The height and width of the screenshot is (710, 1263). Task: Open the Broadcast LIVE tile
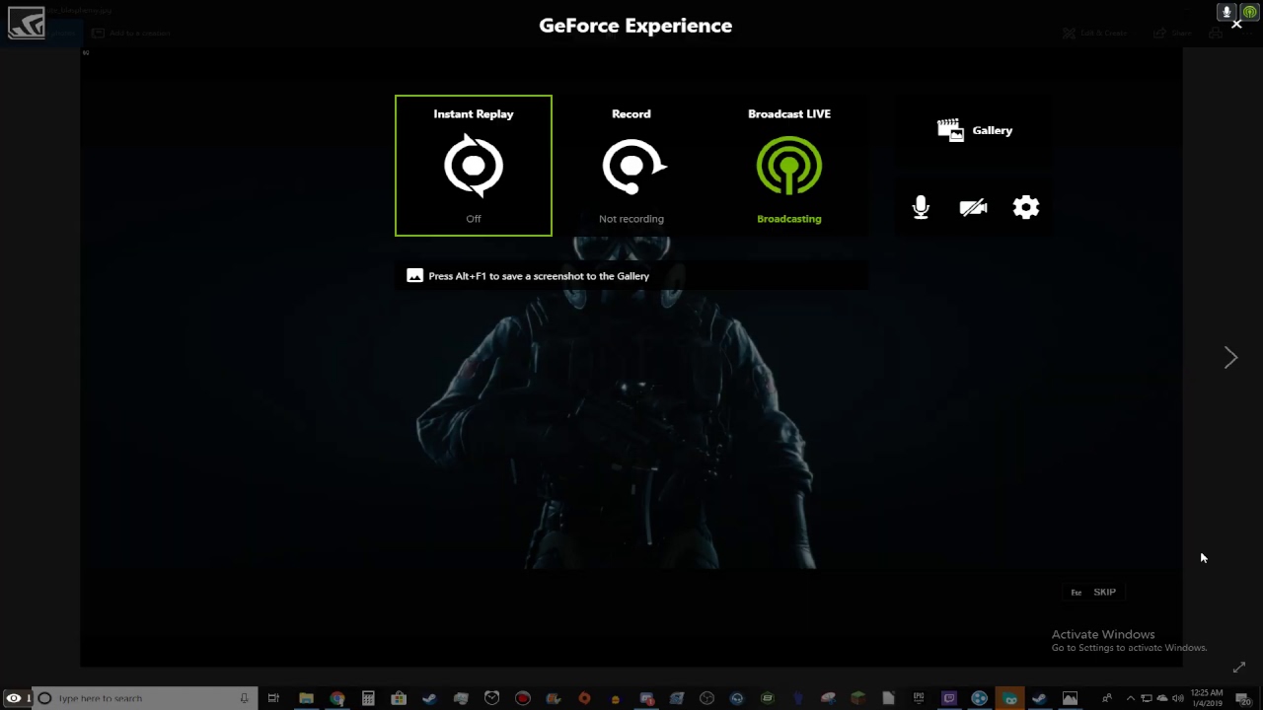[789, 166]
